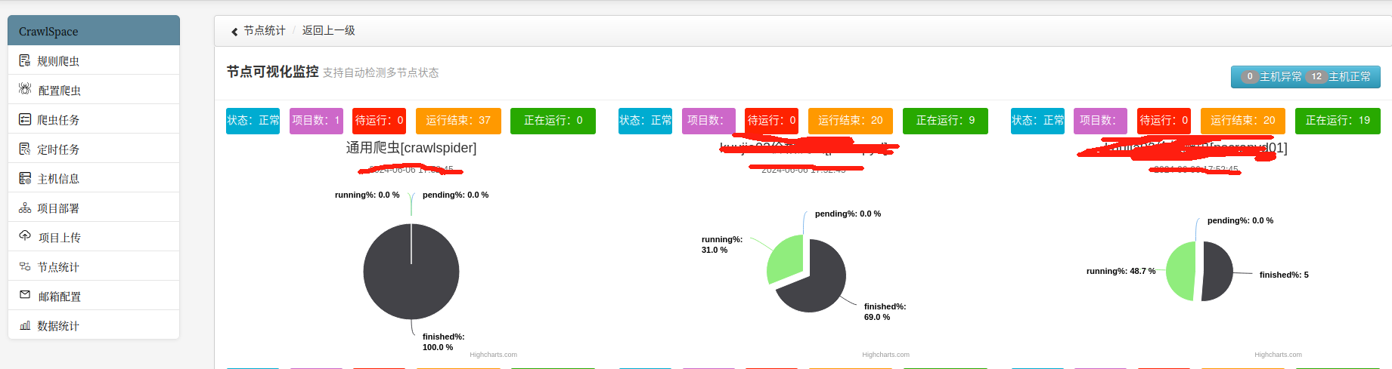The width and height of the screenshot is (1392, 369).
Task: Click 运行结束: 20 label in second node
Action: [851, 121]
